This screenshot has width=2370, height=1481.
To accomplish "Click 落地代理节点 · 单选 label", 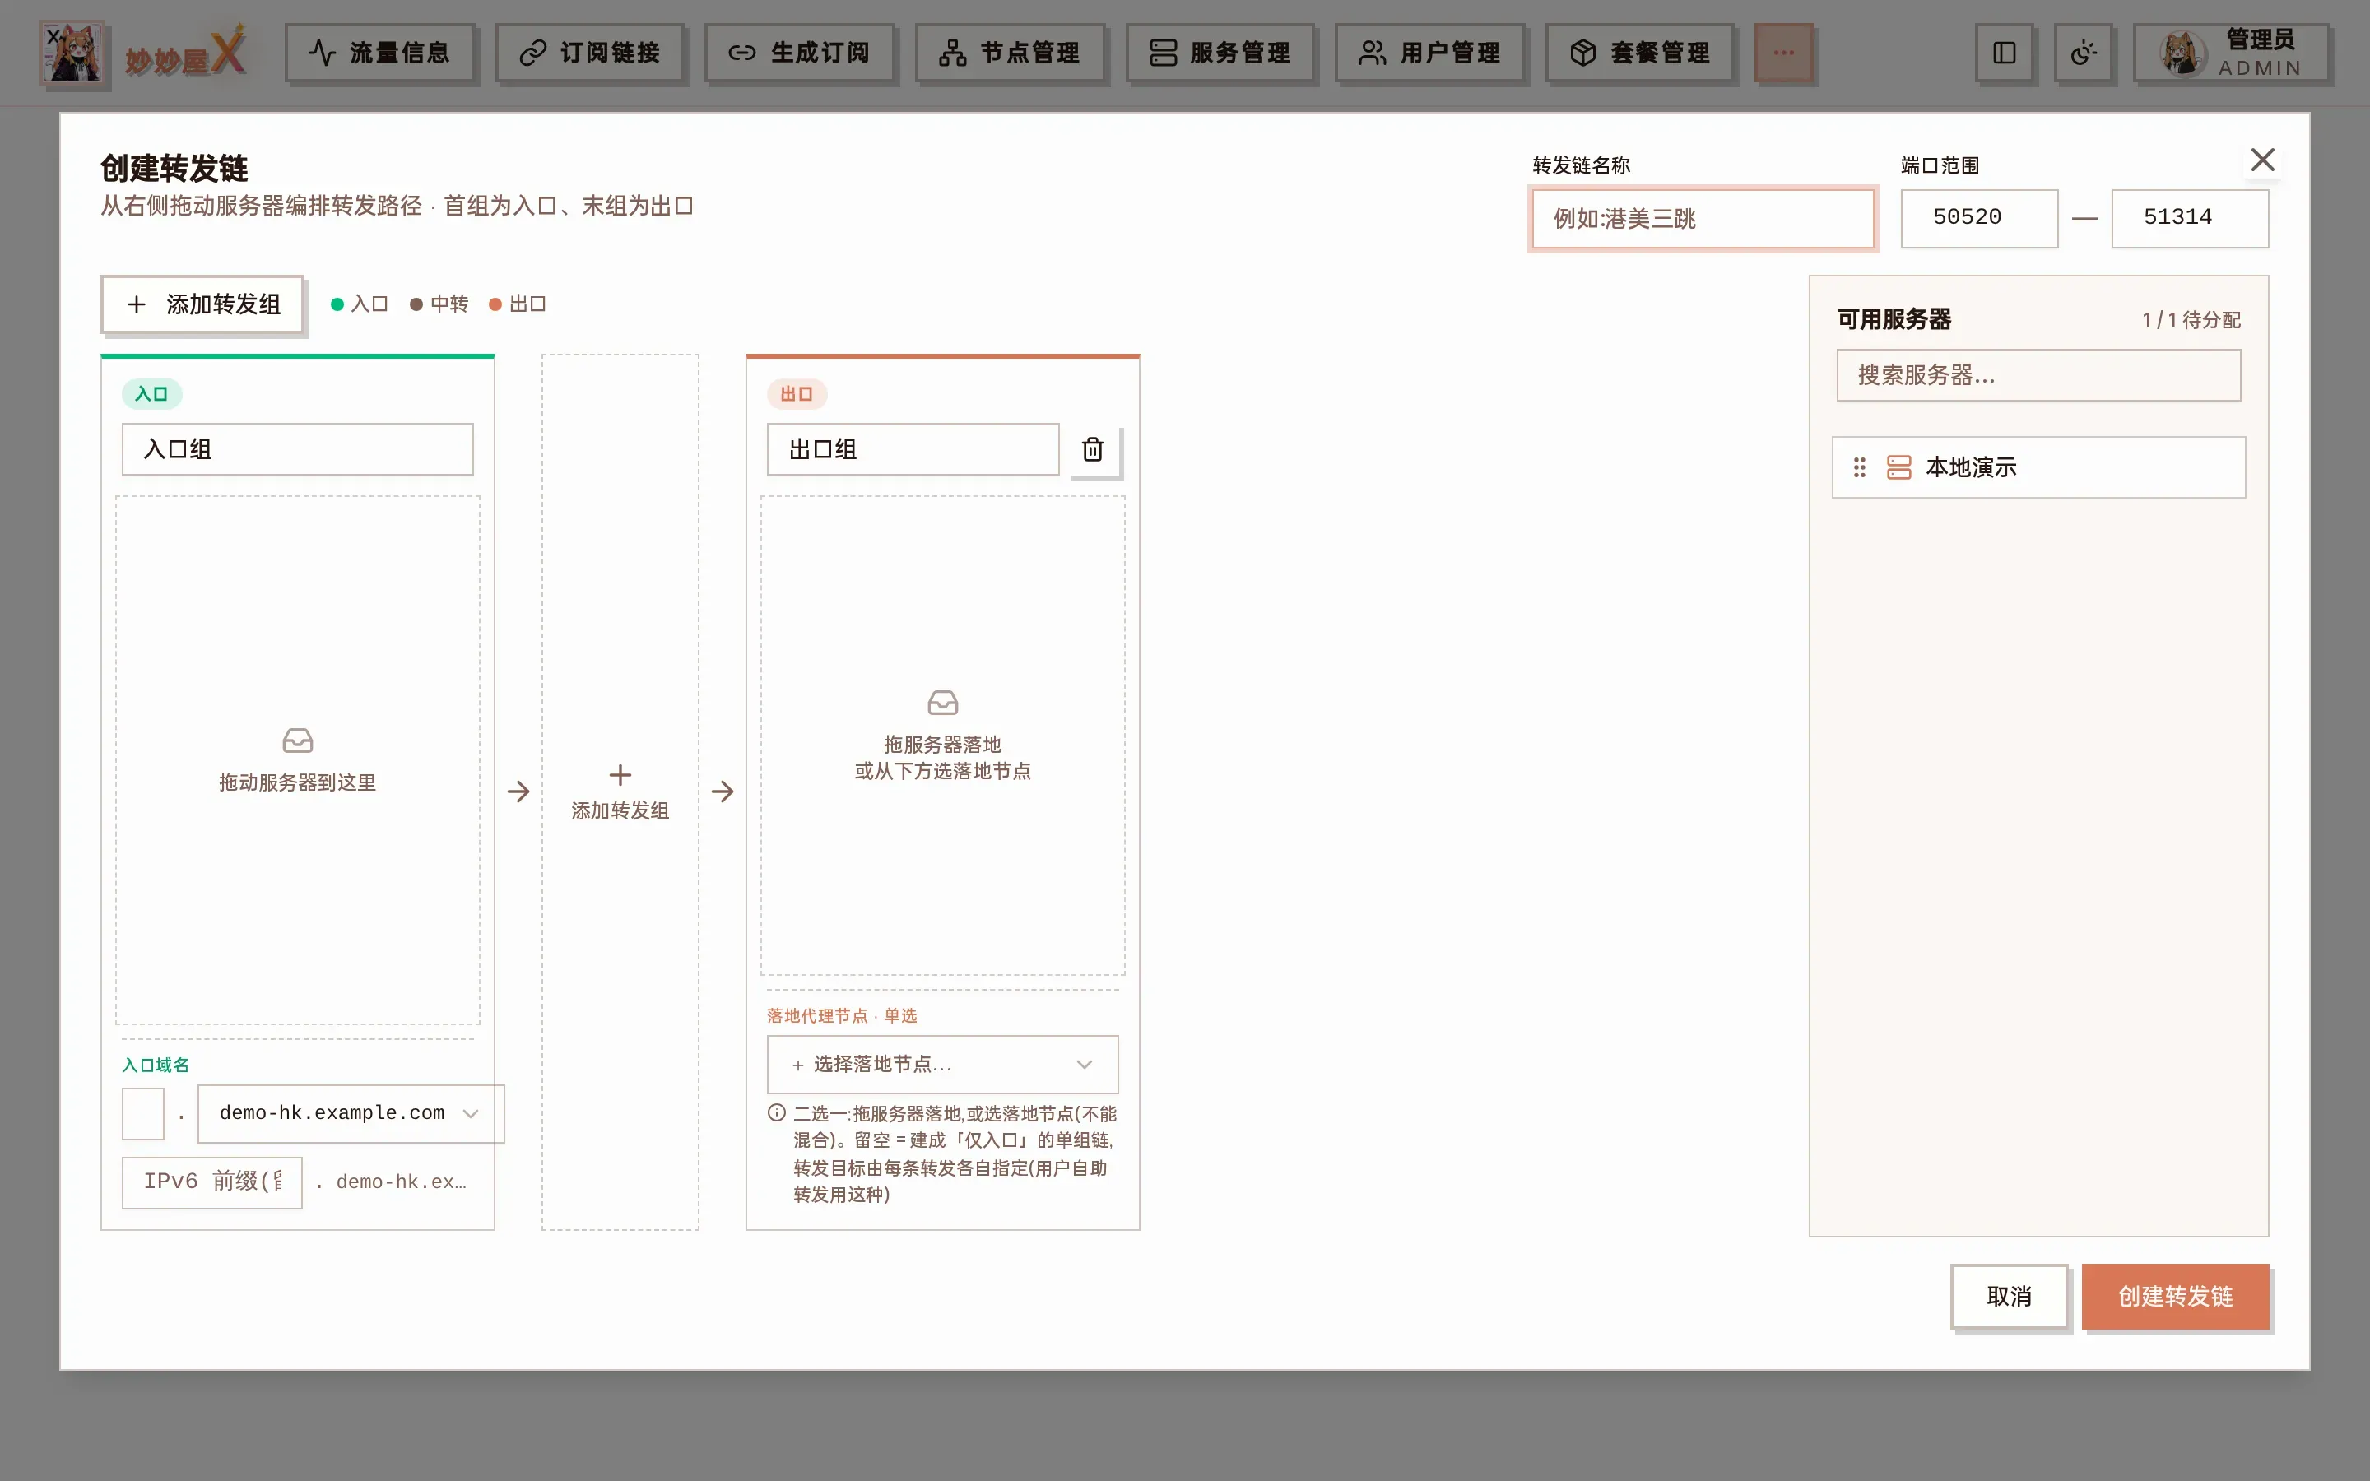I will click(x=841, y=1016).
